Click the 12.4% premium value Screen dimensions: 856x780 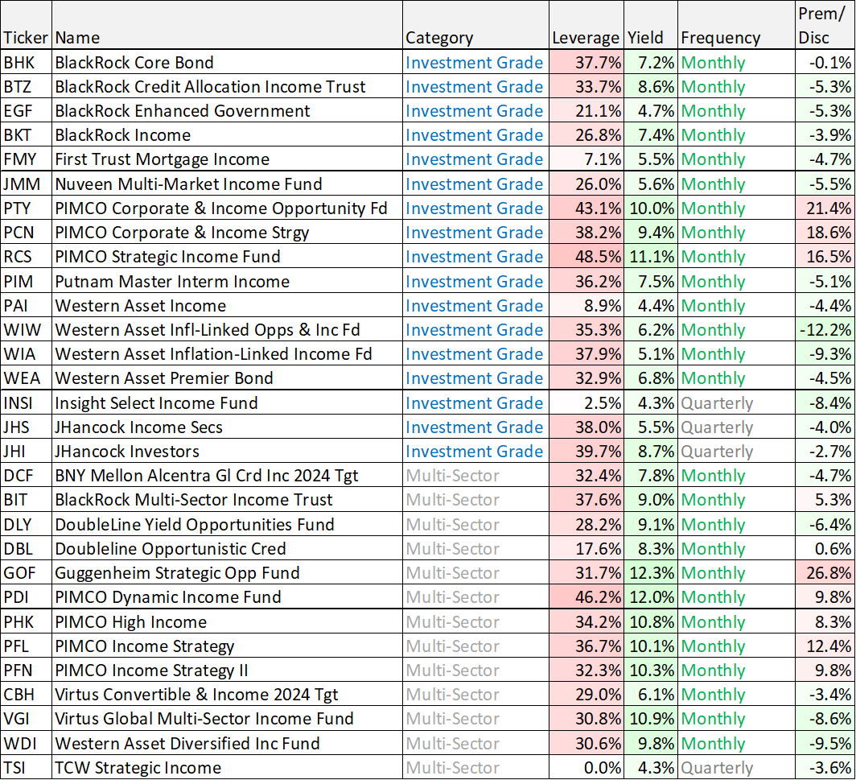click(x=825, y=646)
